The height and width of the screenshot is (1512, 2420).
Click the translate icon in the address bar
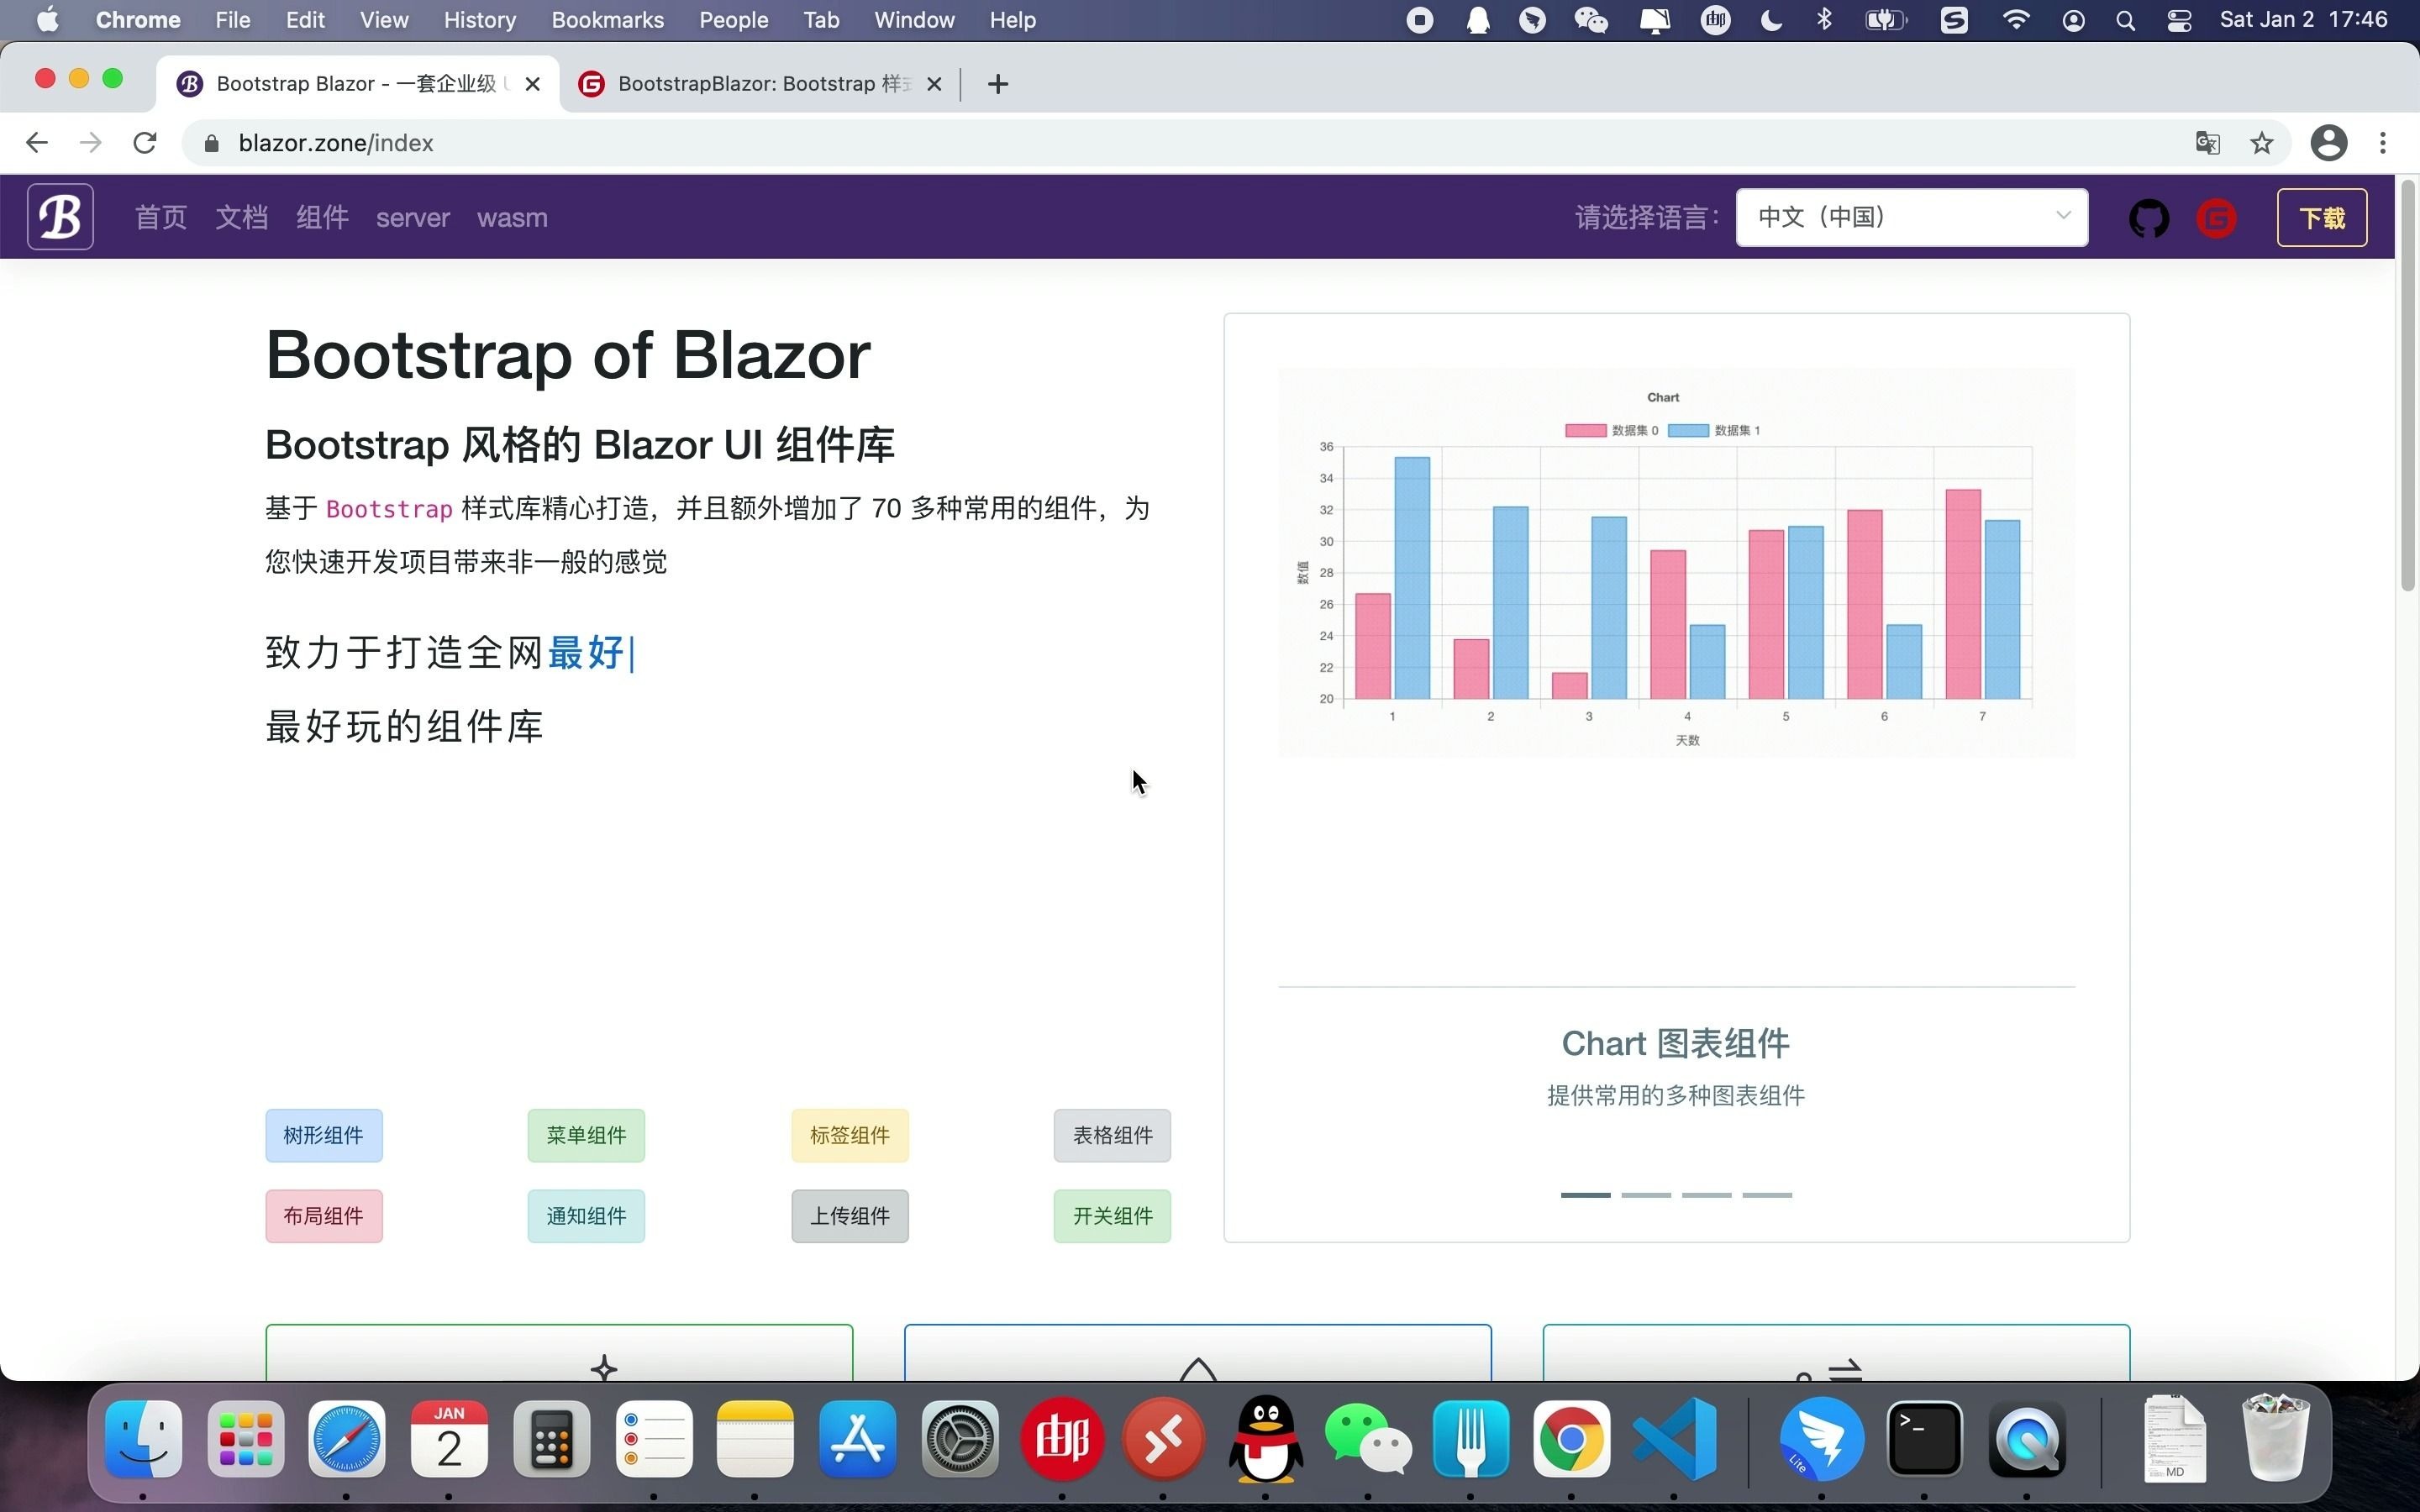[2207, 142]
